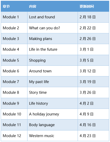The image size is (110, 142).
Task: Click the Body language entry
Action: pyautogui.click(x=42, y=125)
